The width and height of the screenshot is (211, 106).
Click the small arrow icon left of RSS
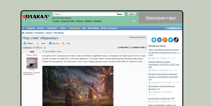point(132,21)
